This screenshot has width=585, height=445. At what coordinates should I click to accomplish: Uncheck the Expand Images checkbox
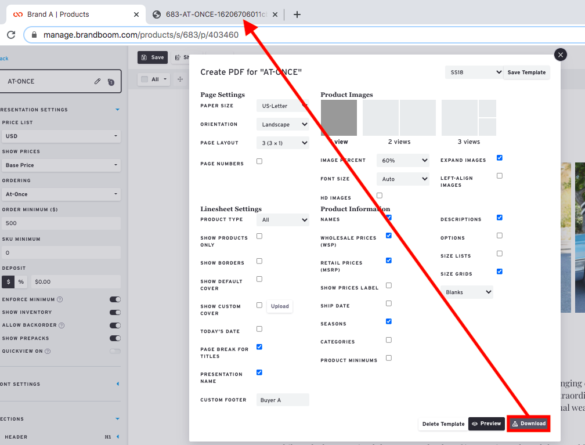pos(500,158)
